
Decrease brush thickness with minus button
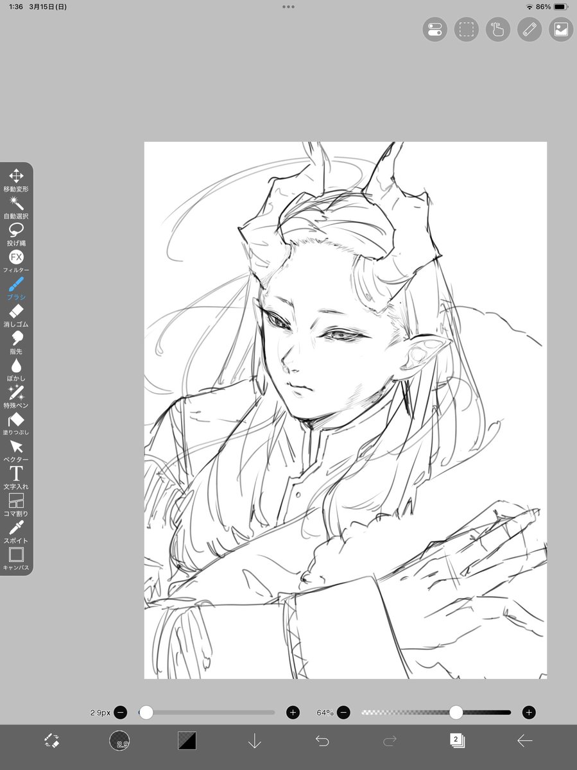121,712
